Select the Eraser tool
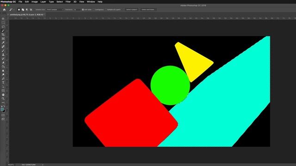The height and width of the screenshot is (166, 296). click(3, 63)
